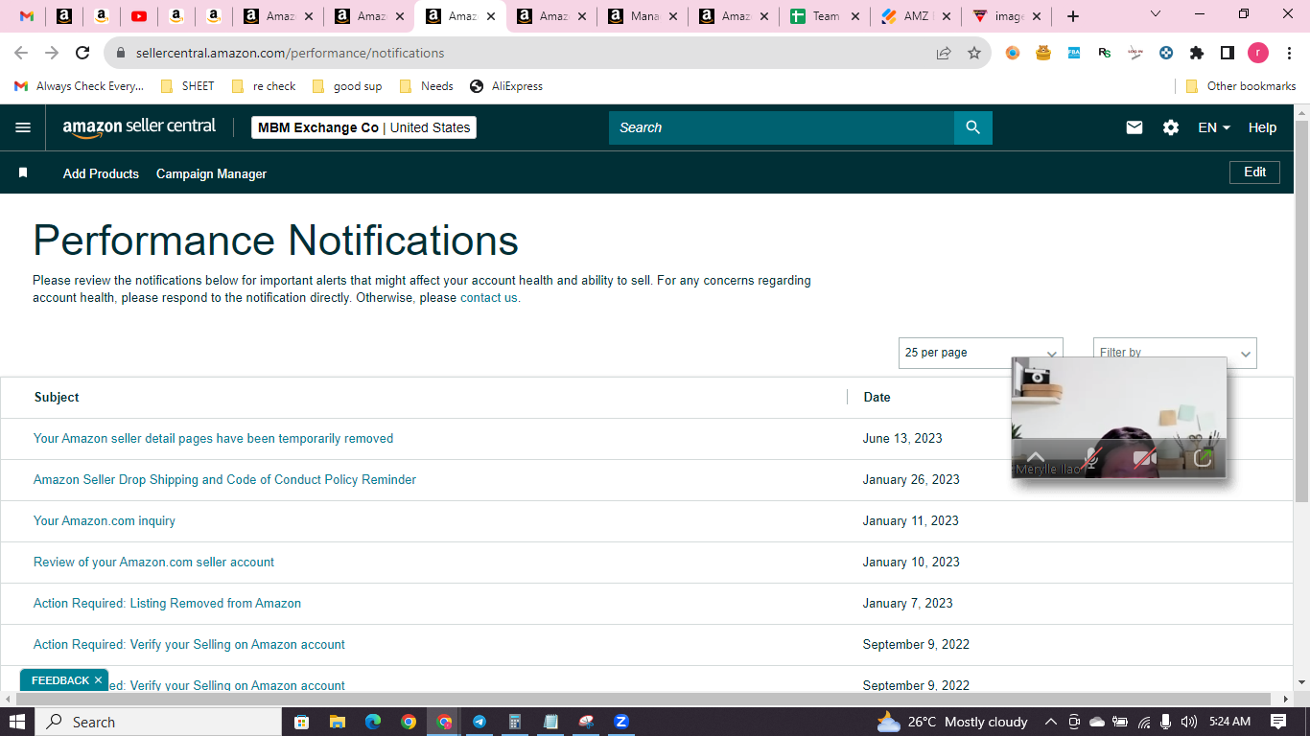This screenshot has height=736, width=1310.
Task: Expand the Zoom thumbnail chevron
Action: 1036,456
